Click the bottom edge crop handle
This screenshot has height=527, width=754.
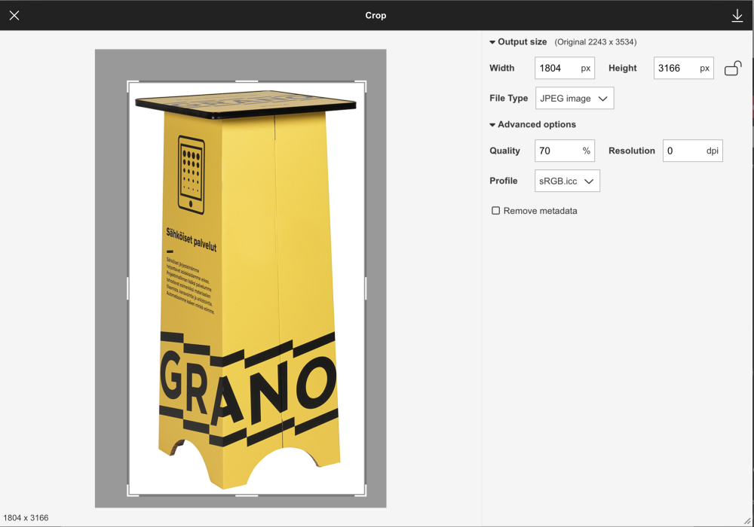click(x=247, y=495)
